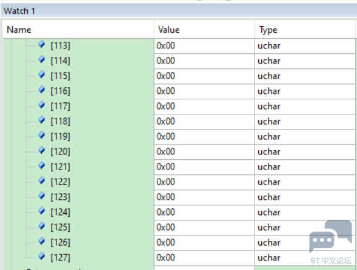Click the variable icon for element [114]
The image size is (357, 270).
(x=42, y=59)
